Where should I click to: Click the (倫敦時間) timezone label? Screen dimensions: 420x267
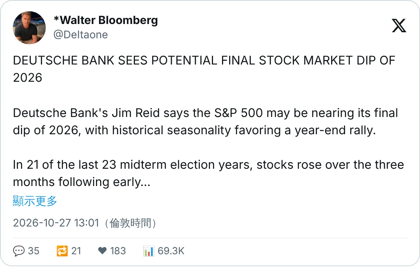coord(130,223)
